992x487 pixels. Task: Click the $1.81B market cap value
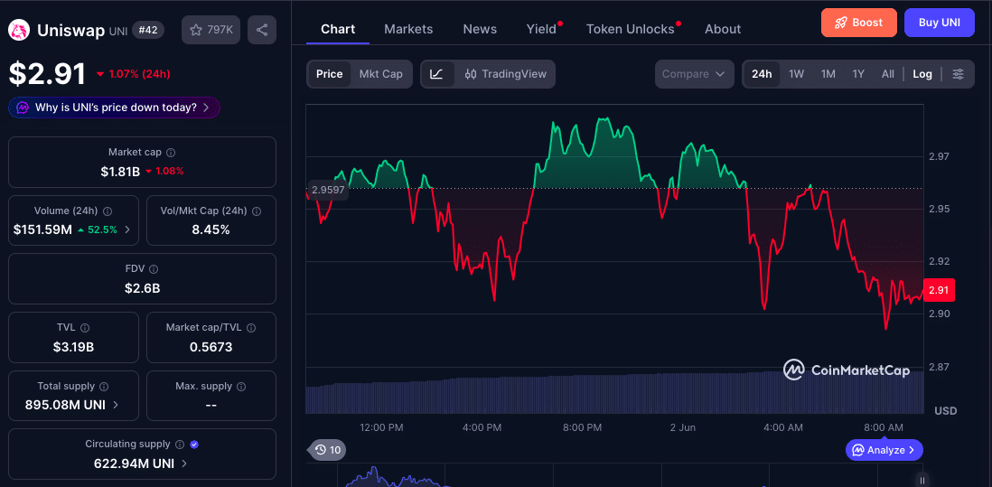[x=120, y=171]
